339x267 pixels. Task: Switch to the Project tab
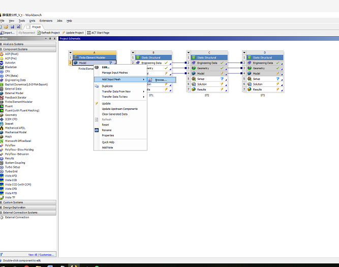(x=34, y=27)
